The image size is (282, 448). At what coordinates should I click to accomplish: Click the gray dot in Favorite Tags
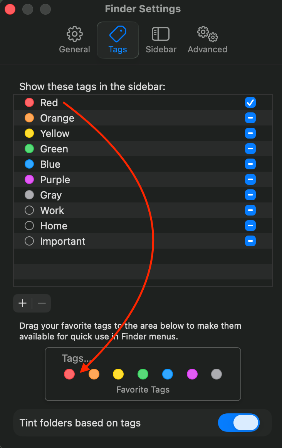tap(217, 374)
